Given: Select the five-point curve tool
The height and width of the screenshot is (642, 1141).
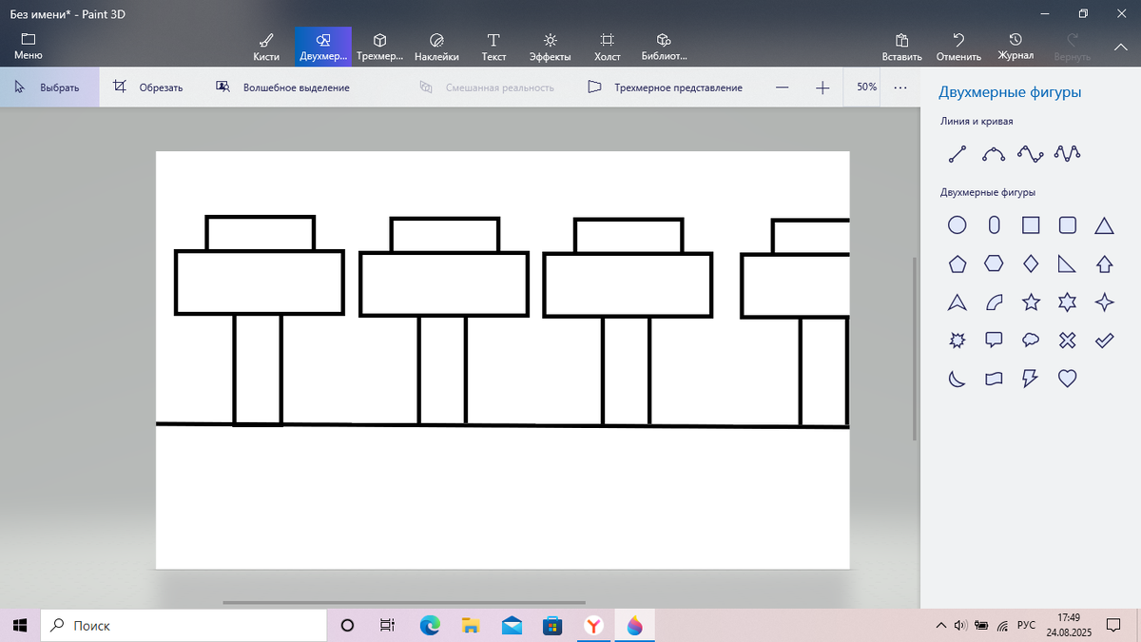Looking at the screenshot, I should [x=1067, y=153].
